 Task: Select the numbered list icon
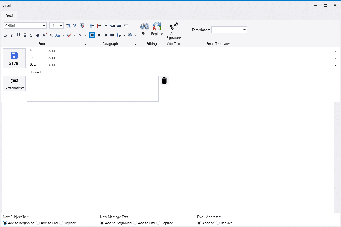click(99, 25)
